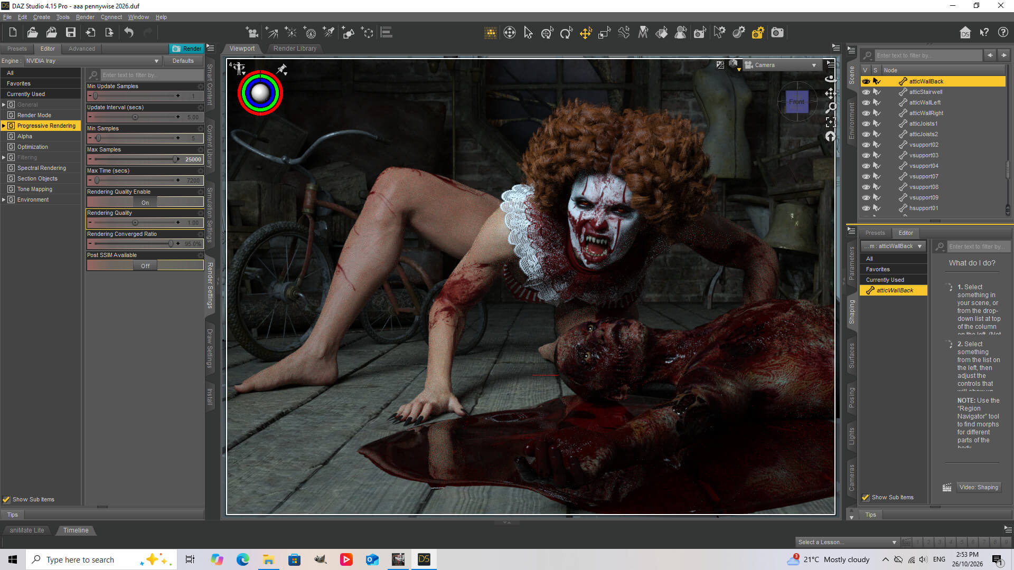
Task: Click the Help question mark icon
Action: click(1003, 33)
